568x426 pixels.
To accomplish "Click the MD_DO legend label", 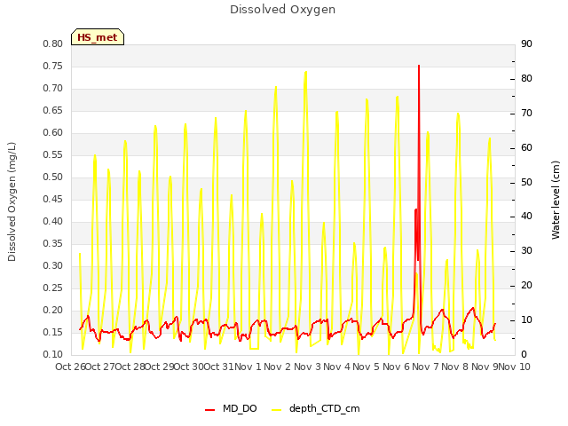I will [x=240, y=408].
